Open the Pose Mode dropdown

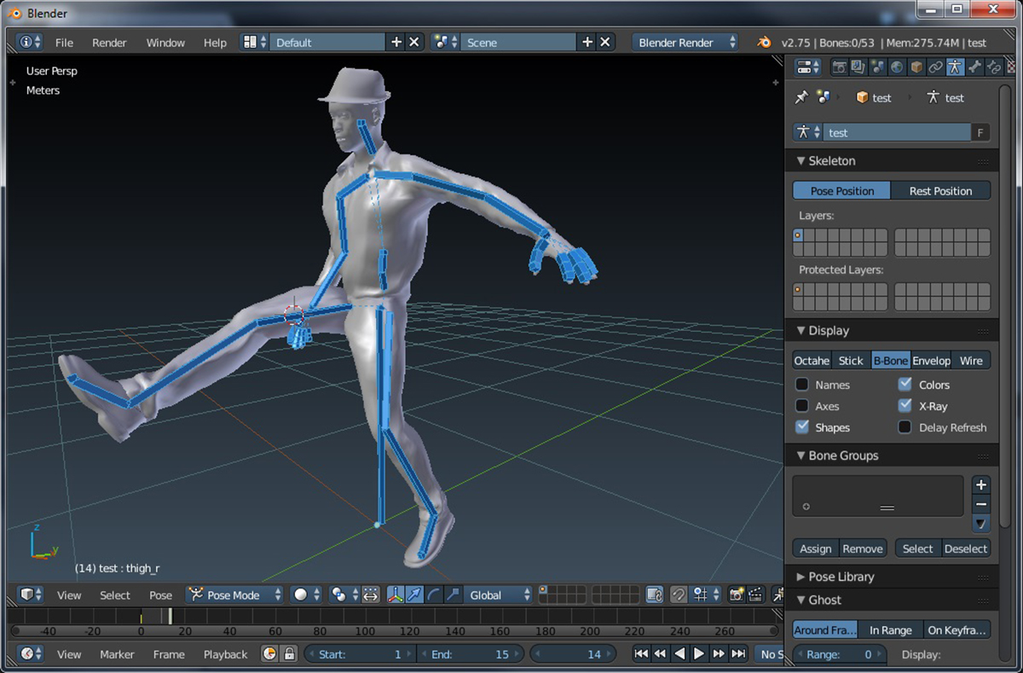(x=235, y=595)
